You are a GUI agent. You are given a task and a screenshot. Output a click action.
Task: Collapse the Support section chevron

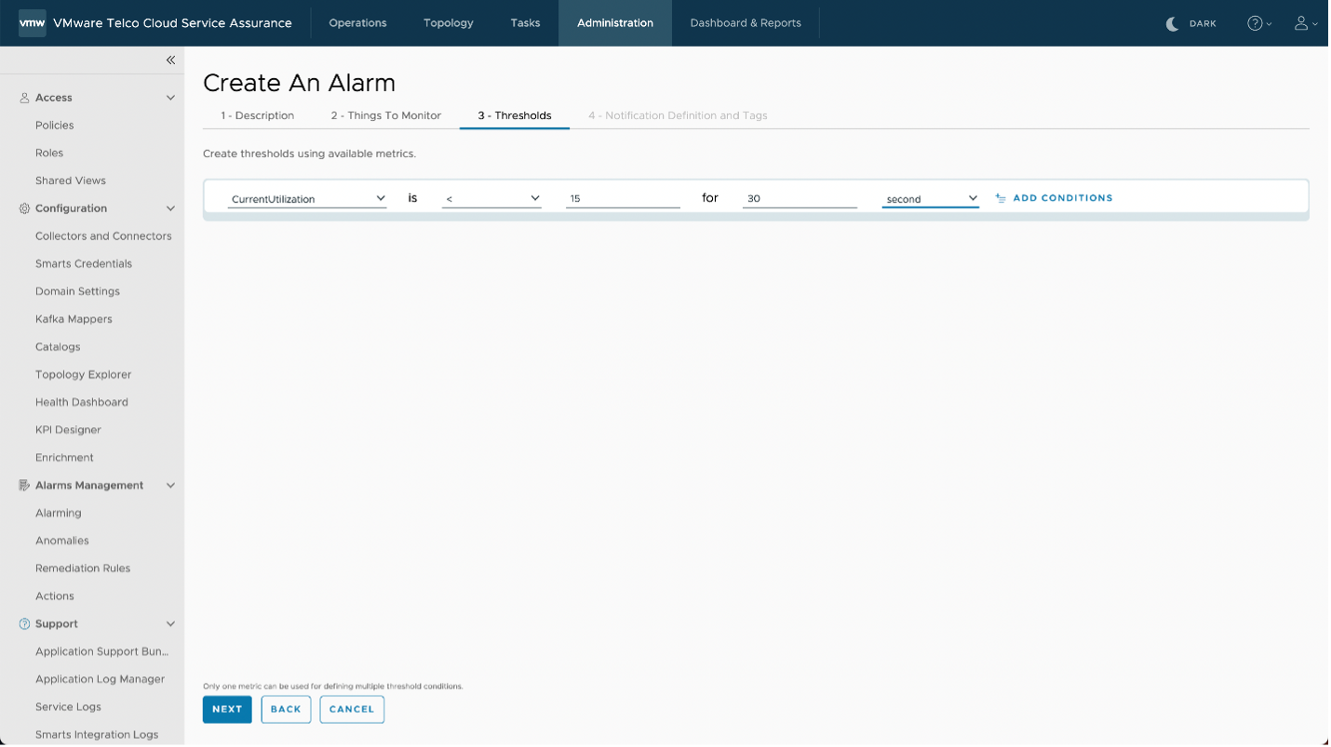[x=170, y=624]
